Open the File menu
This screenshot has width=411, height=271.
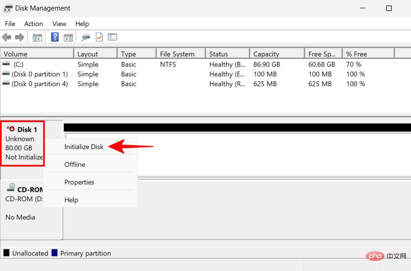click(10, 24)
